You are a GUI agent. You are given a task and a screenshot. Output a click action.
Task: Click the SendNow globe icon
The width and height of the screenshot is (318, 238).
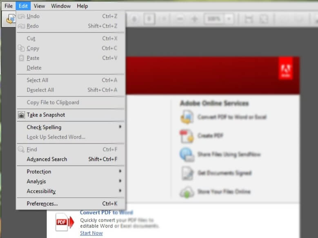187,155
